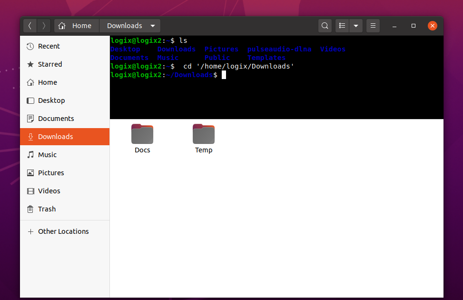Open Pictures in the sidebar
This screenshot has height=300, width=463.
65,172
